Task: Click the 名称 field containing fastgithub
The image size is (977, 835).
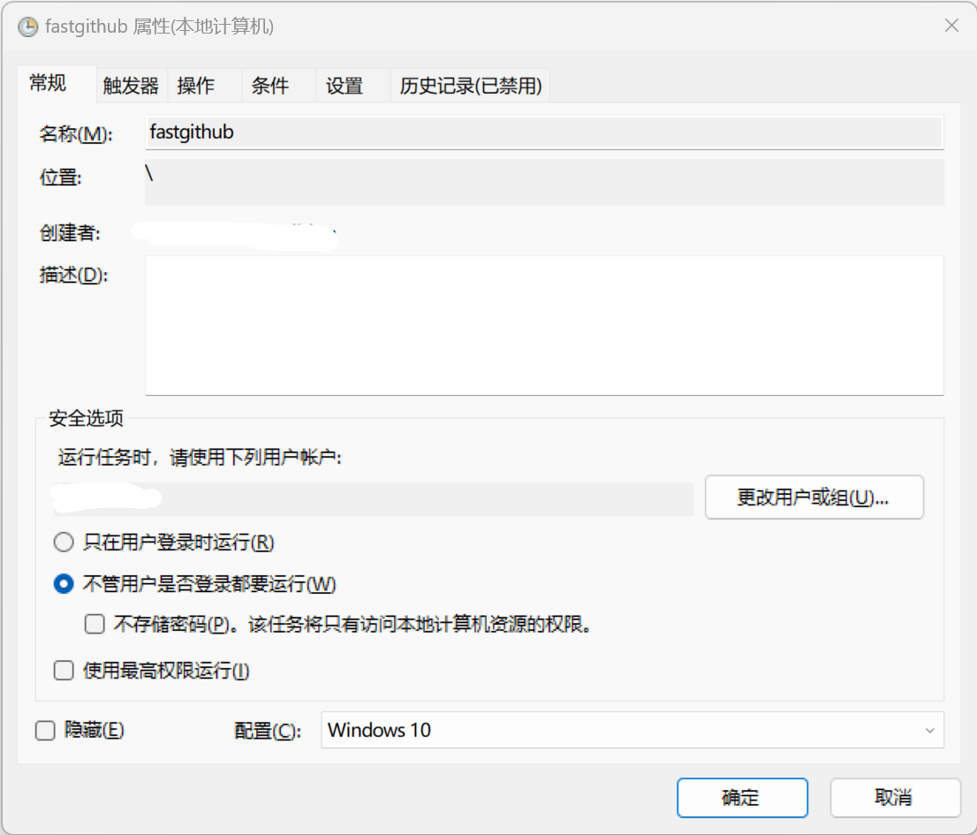Action: (543, 133)
